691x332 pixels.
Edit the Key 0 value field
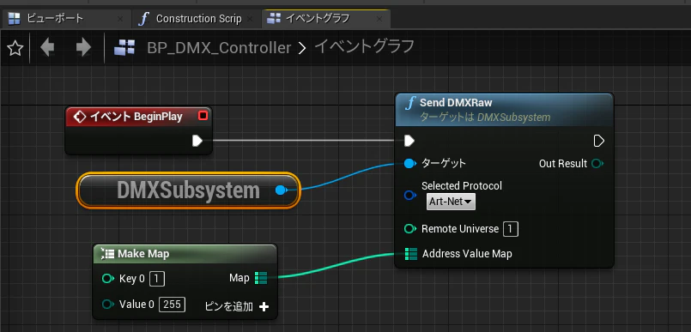(157, 278)
